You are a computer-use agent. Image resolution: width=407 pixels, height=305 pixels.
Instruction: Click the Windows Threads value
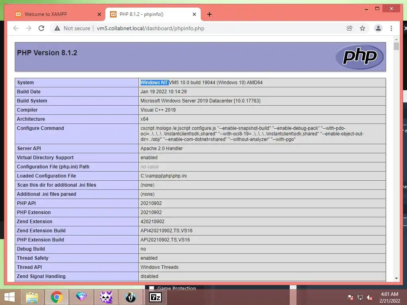point(159,267)
